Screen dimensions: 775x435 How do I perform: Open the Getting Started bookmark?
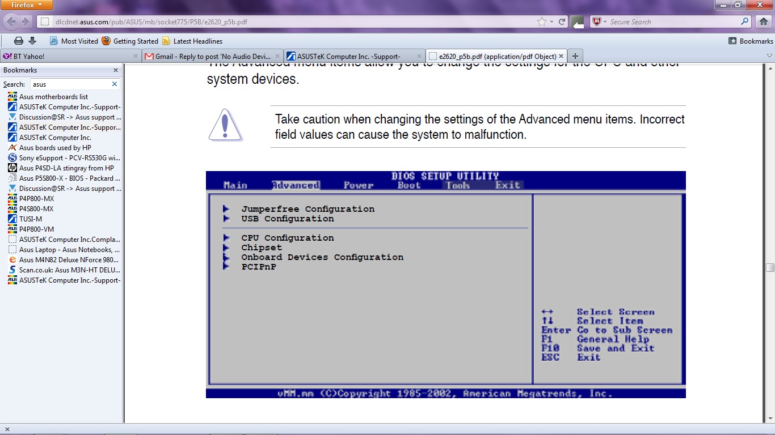click(x=130, y=41)
